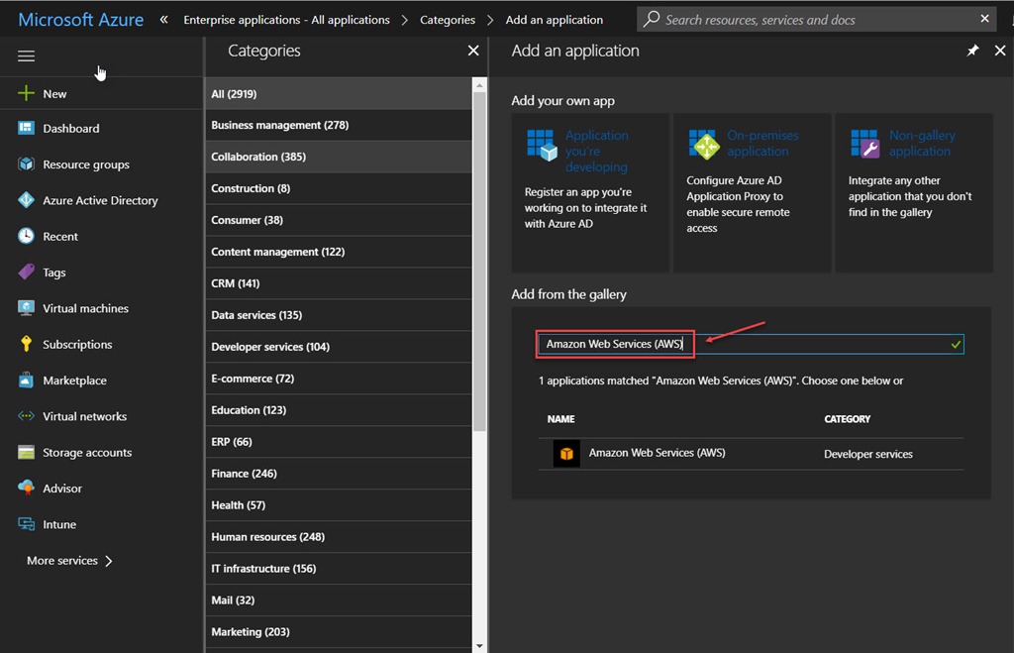Image resolution: width=1014 pixels, height=653 pixels.
Task: Click the Categories scrollbar up arrow
Action: pos(479,85)
